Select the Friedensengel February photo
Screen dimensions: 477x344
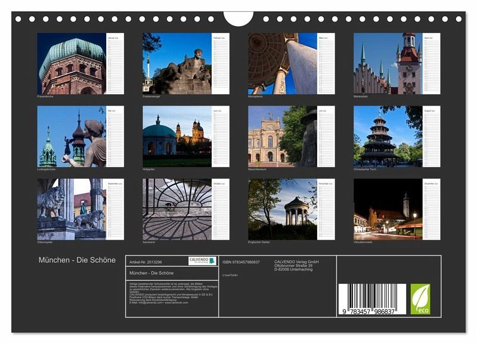pos(176,64)
